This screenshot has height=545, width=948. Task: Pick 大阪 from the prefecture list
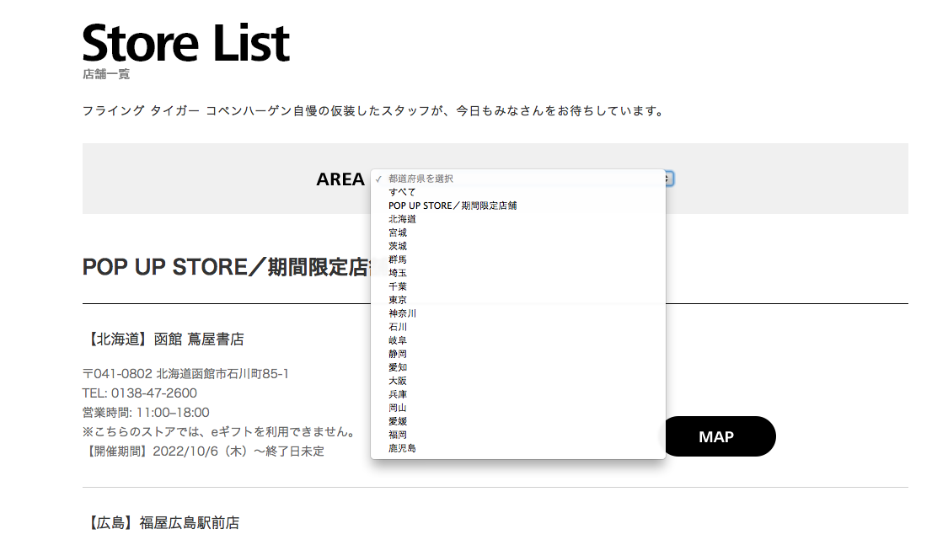[517, 381]
